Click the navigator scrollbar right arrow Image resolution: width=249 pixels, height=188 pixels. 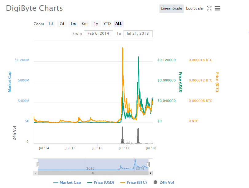pos(151,173)
